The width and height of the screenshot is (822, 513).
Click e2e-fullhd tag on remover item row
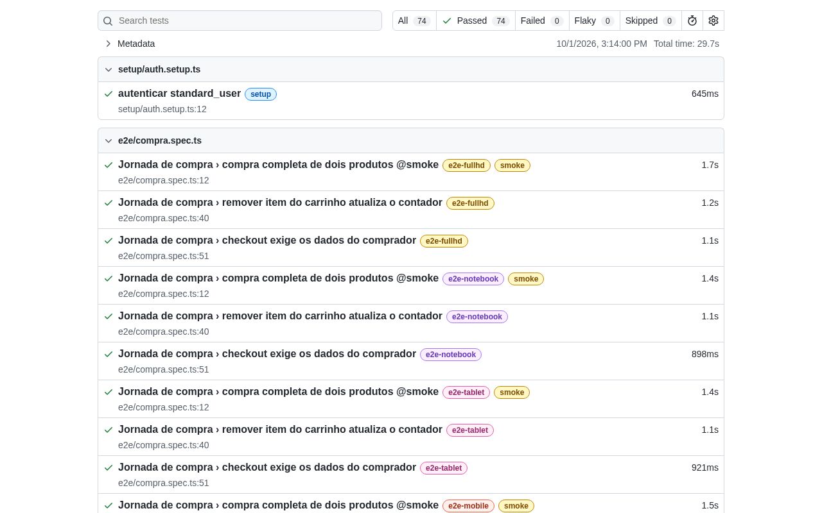coord(470,203)
